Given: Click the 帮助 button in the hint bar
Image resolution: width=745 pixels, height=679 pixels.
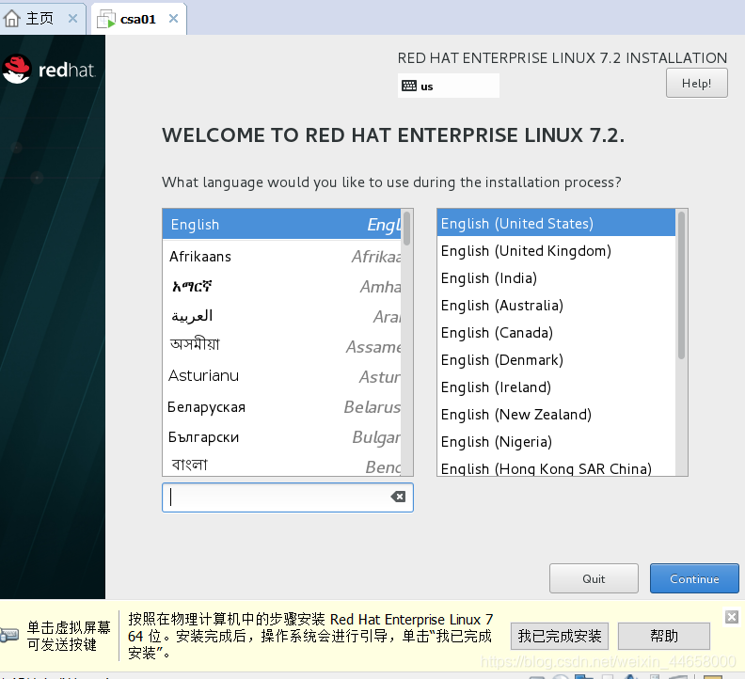Looking at the screenshot, I should 664,636.
